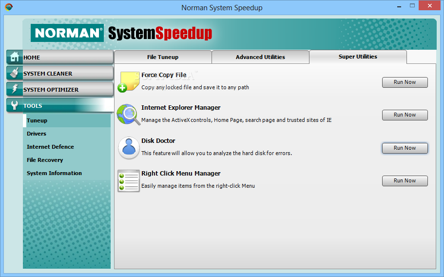Click the 'Force Copy File' title
444x277 pixels.
click(x=164, y=75)
